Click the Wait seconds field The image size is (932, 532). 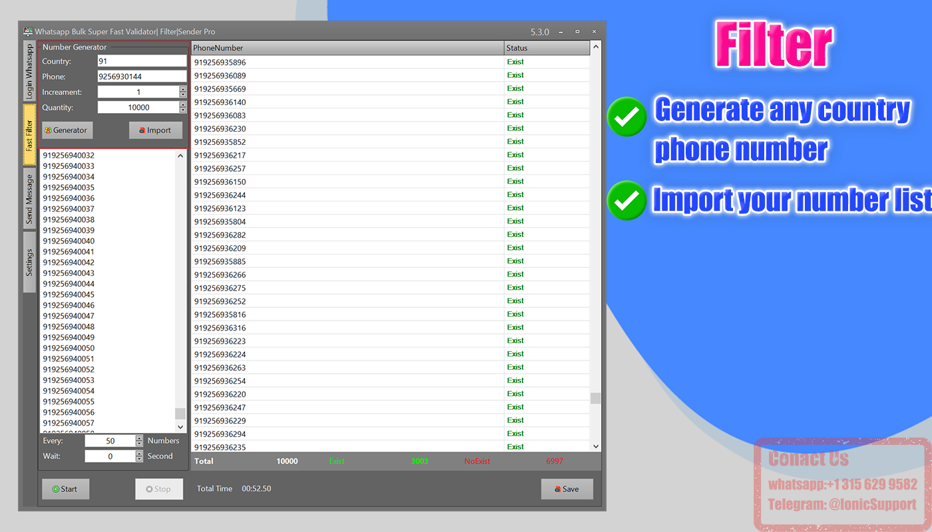[x=110, y=456]
